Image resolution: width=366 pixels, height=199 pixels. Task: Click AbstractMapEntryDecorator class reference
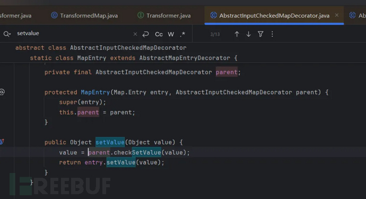click(x=185, y=58)
